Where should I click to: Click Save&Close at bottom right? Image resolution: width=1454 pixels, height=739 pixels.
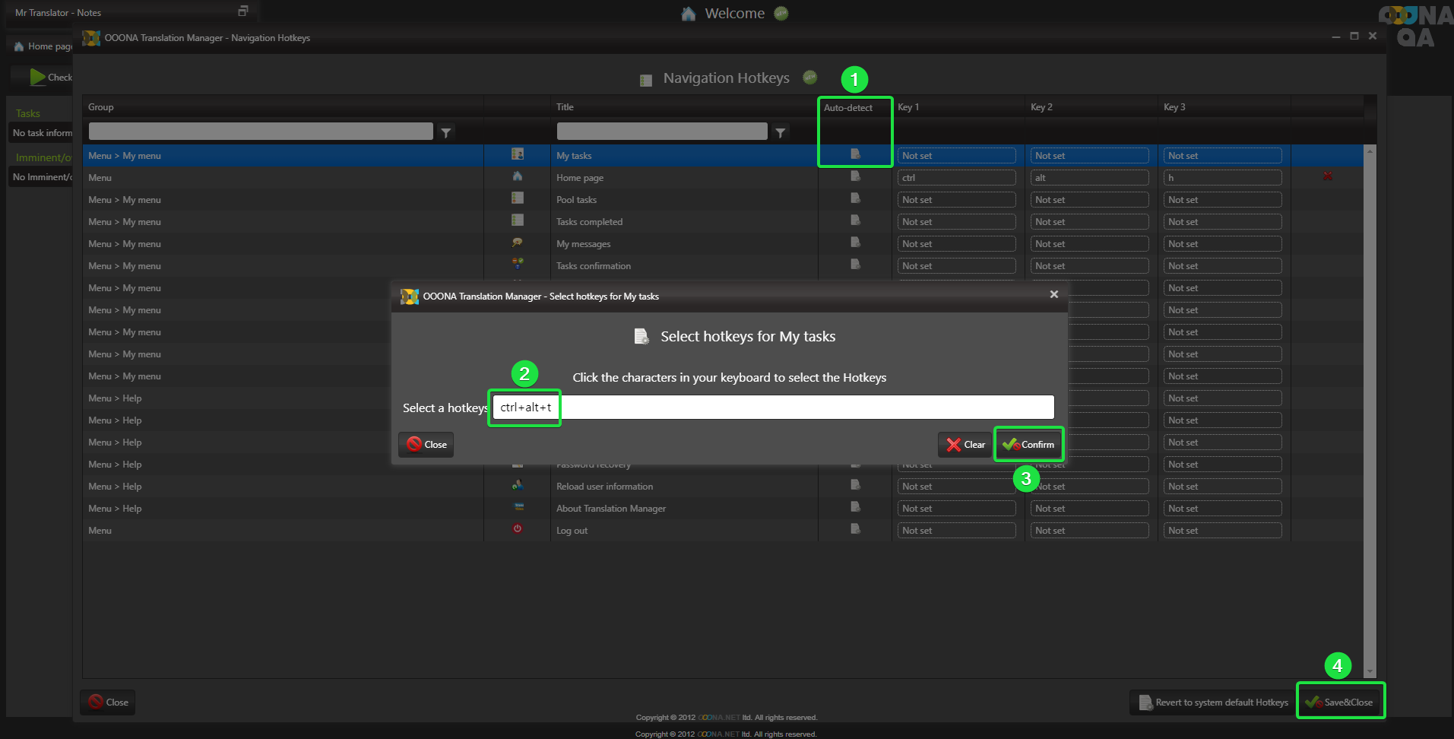(1340, 702)
